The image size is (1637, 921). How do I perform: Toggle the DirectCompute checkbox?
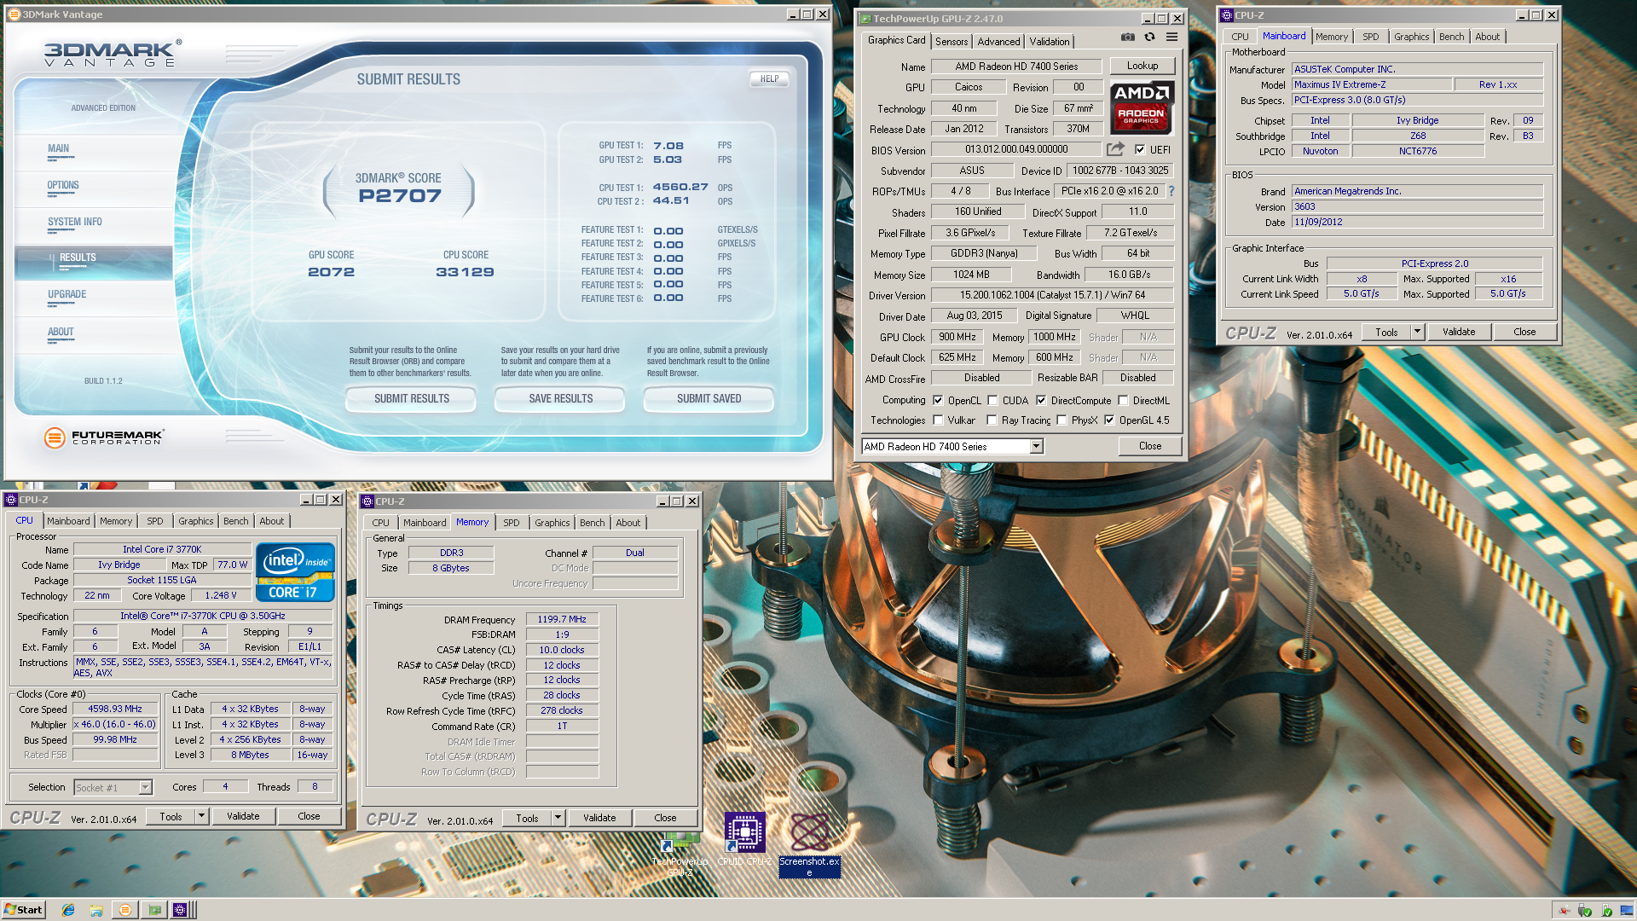click(x=1040, y=400)
